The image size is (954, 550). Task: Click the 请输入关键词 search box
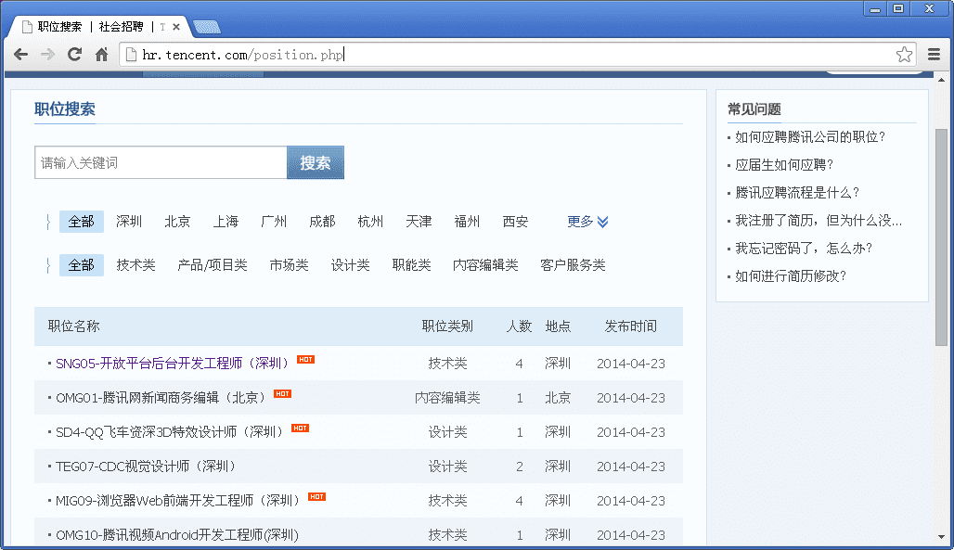(x=161, y=162)
